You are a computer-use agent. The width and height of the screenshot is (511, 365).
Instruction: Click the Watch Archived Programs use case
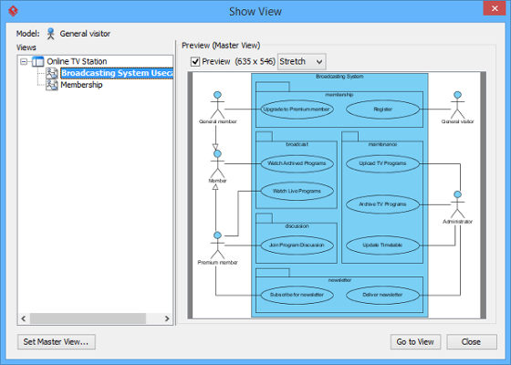pyautogui.click(x=297, y=163)
